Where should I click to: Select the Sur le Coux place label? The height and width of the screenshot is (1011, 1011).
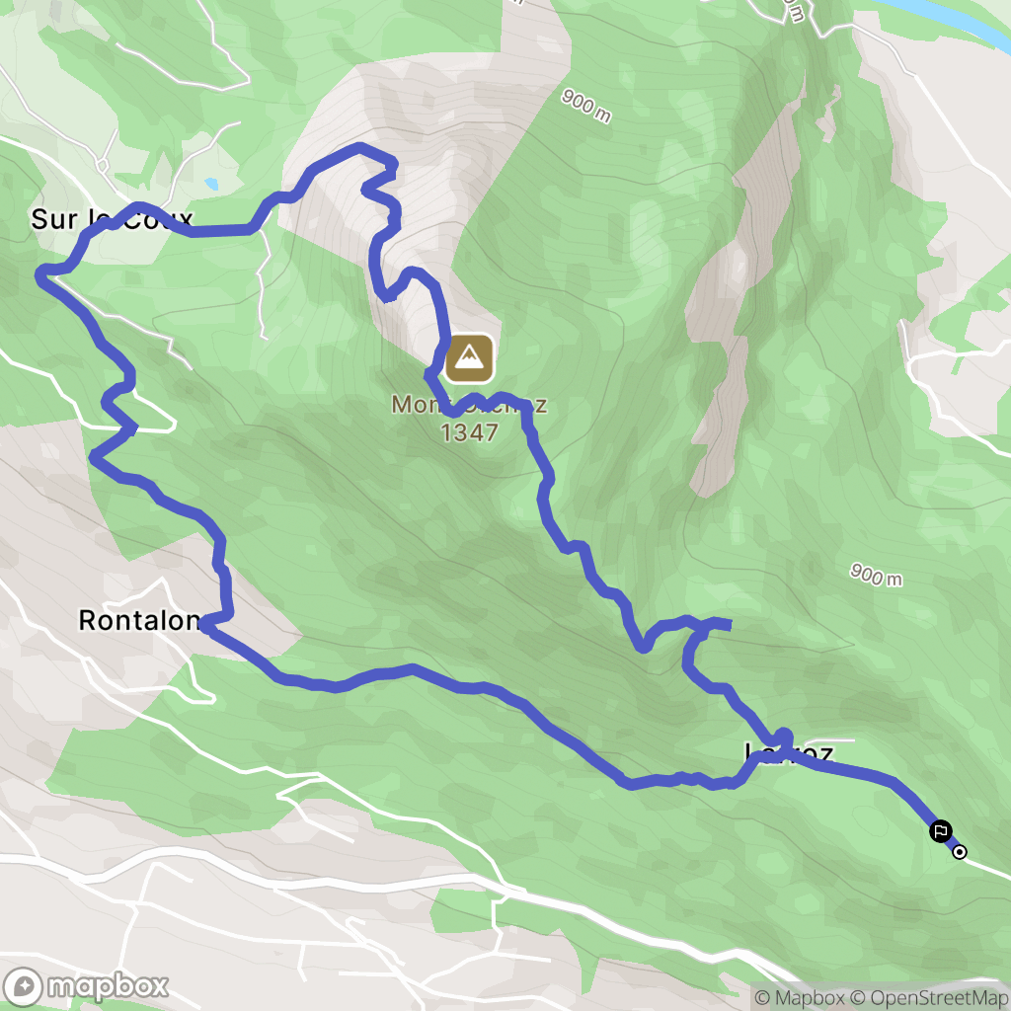(112, 219)
